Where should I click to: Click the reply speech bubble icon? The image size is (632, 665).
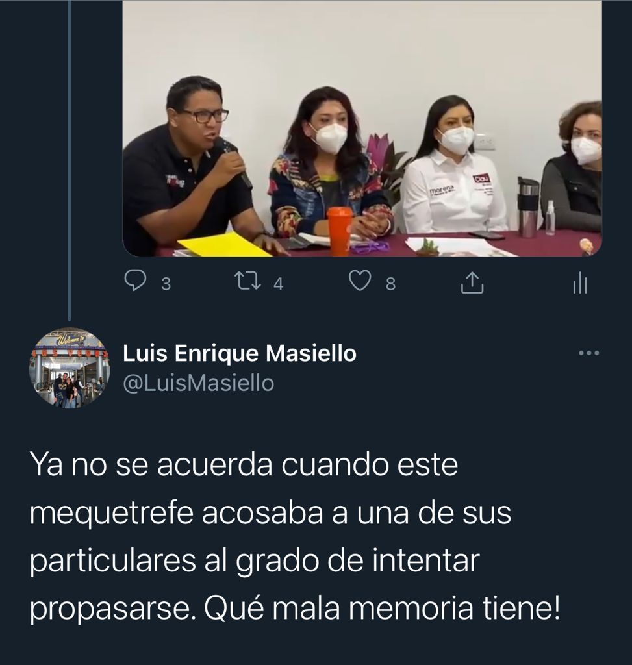pyautogui.click(x=135, y=282)
